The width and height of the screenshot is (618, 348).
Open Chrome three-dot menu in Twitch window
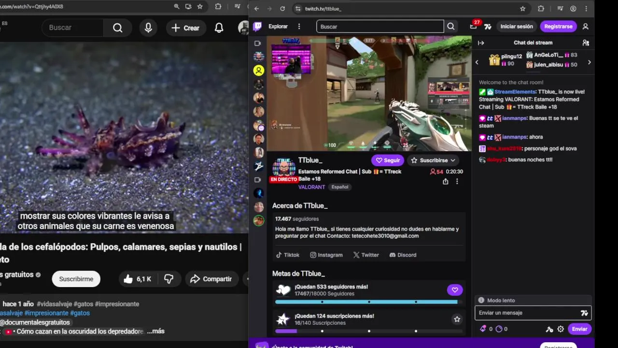587,8
